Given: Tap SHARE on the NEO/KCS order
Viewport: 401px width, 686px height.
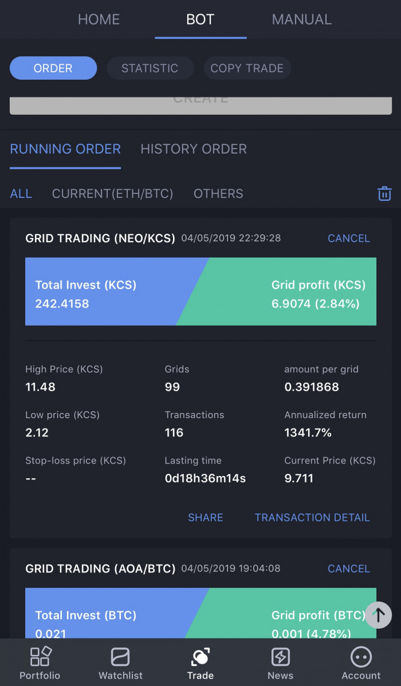Looking at the screenshot, I should click(x=205, y=517).
